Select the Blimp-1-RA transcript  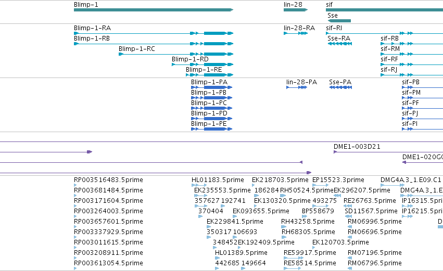point(154,33)
